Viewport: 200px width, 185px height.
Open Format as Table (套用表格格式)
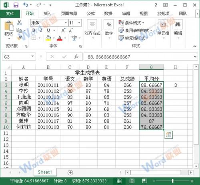(135, 30)
